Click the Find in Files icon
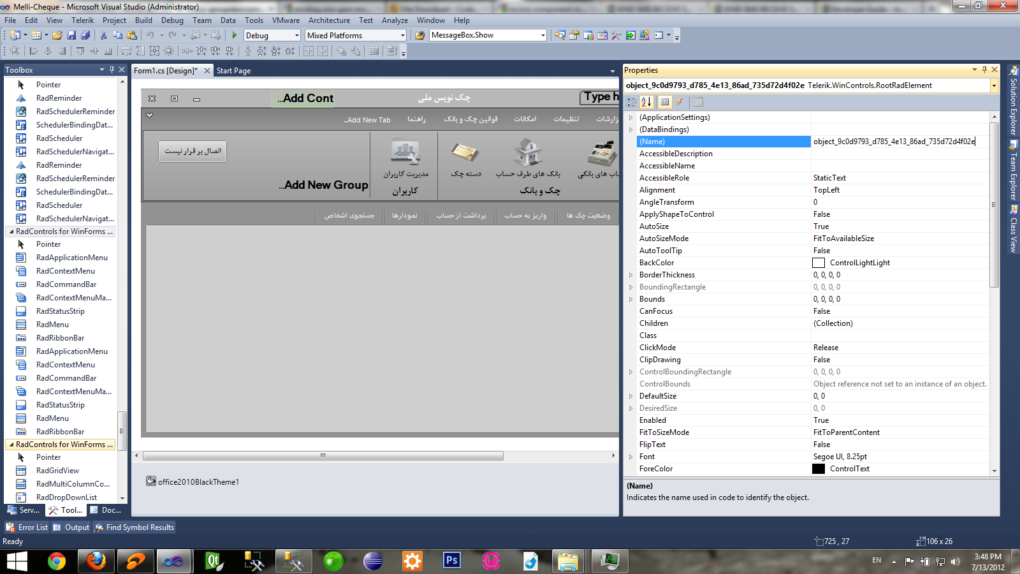Screen dimensions: 1020x574 [419, 35]
